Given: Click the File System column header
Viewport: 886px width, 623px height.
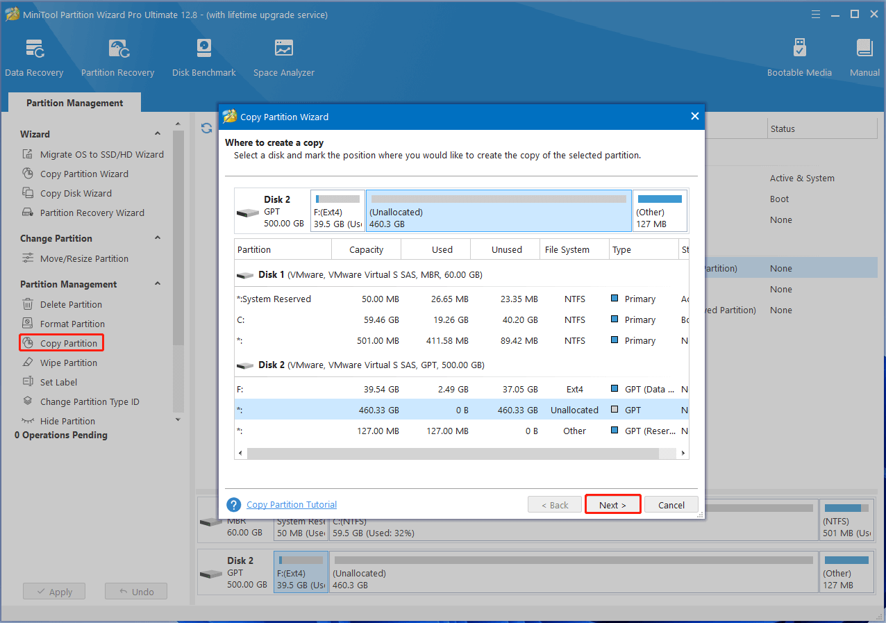Looking at the screenshot, I should (574, 249).
